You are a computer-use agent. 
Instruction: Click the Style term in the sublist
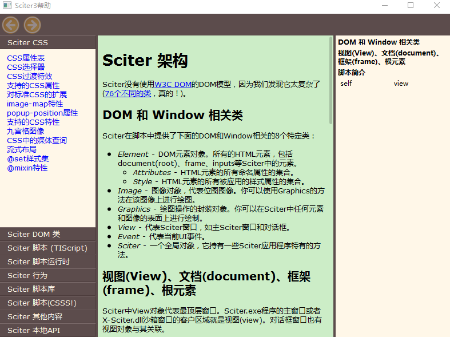coord(142,182)
